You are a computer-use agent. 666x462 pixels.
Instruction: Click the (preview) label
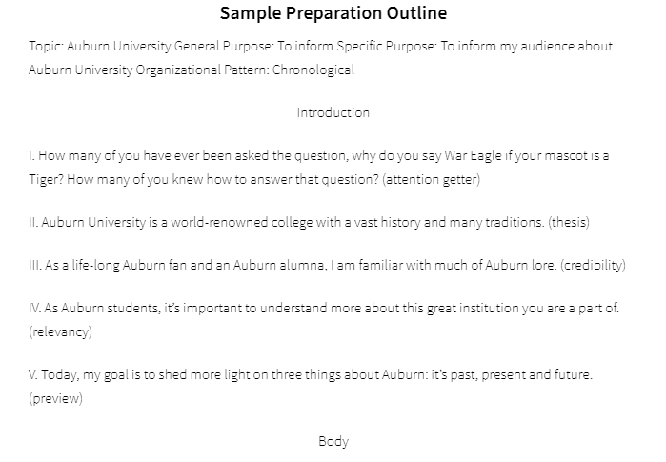(55, 399)
